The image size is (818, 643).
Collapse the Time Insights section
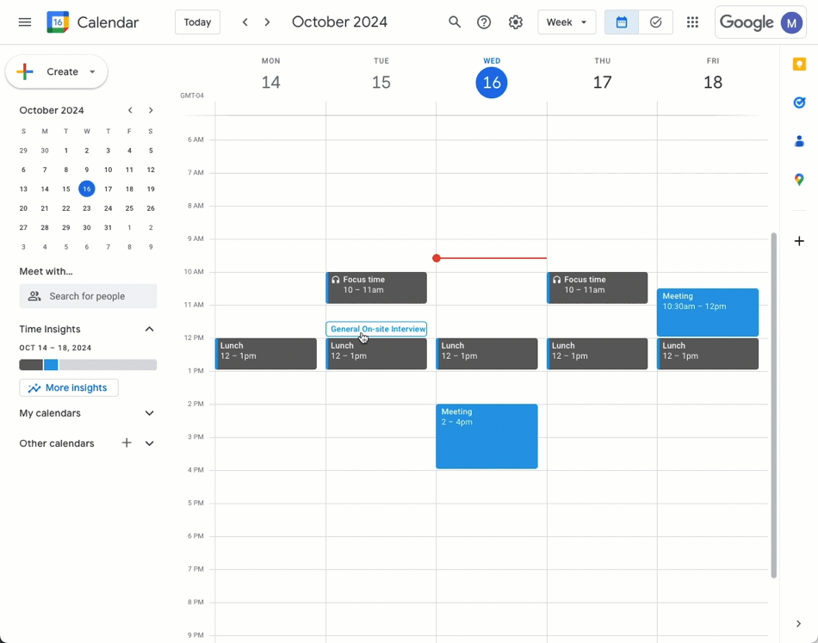pos(149,329)
